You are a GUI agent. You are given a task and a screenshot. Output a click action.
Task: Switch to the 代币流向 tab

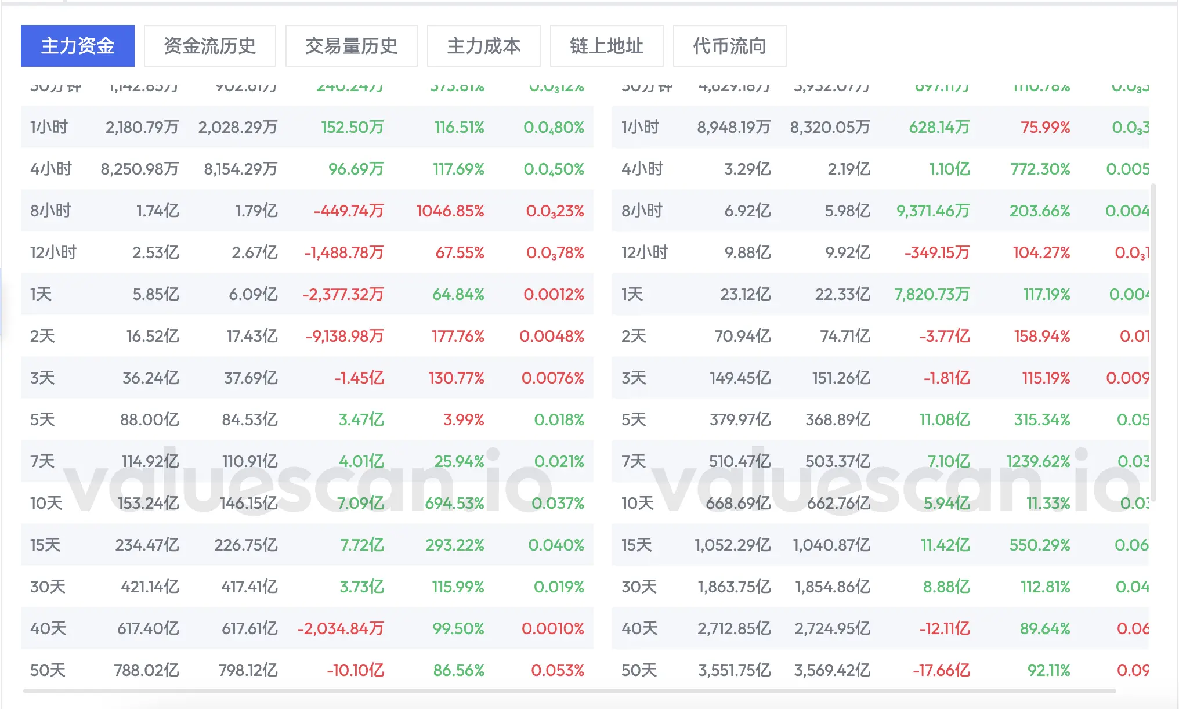pos(729,46)
